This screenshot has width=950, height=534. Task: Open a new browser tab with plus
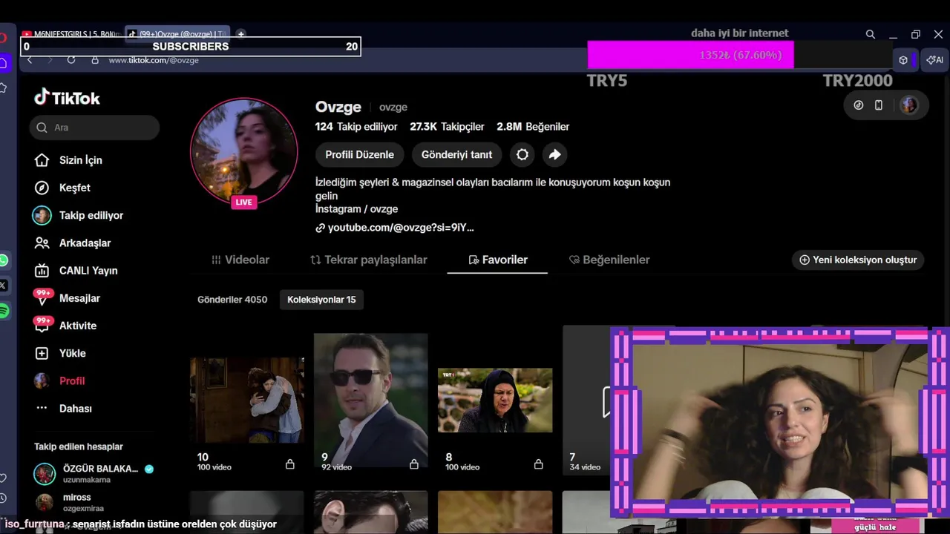tap(240, 34)
